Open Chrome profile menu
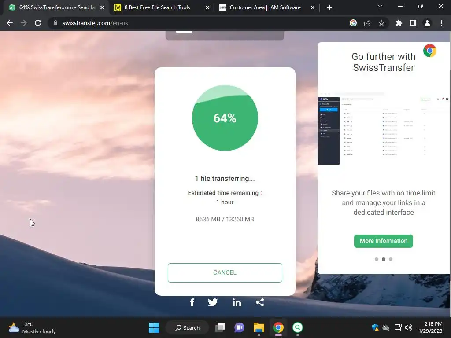This screenshot has width=451, height=338. pyautogui.click(x=427, y=23)
